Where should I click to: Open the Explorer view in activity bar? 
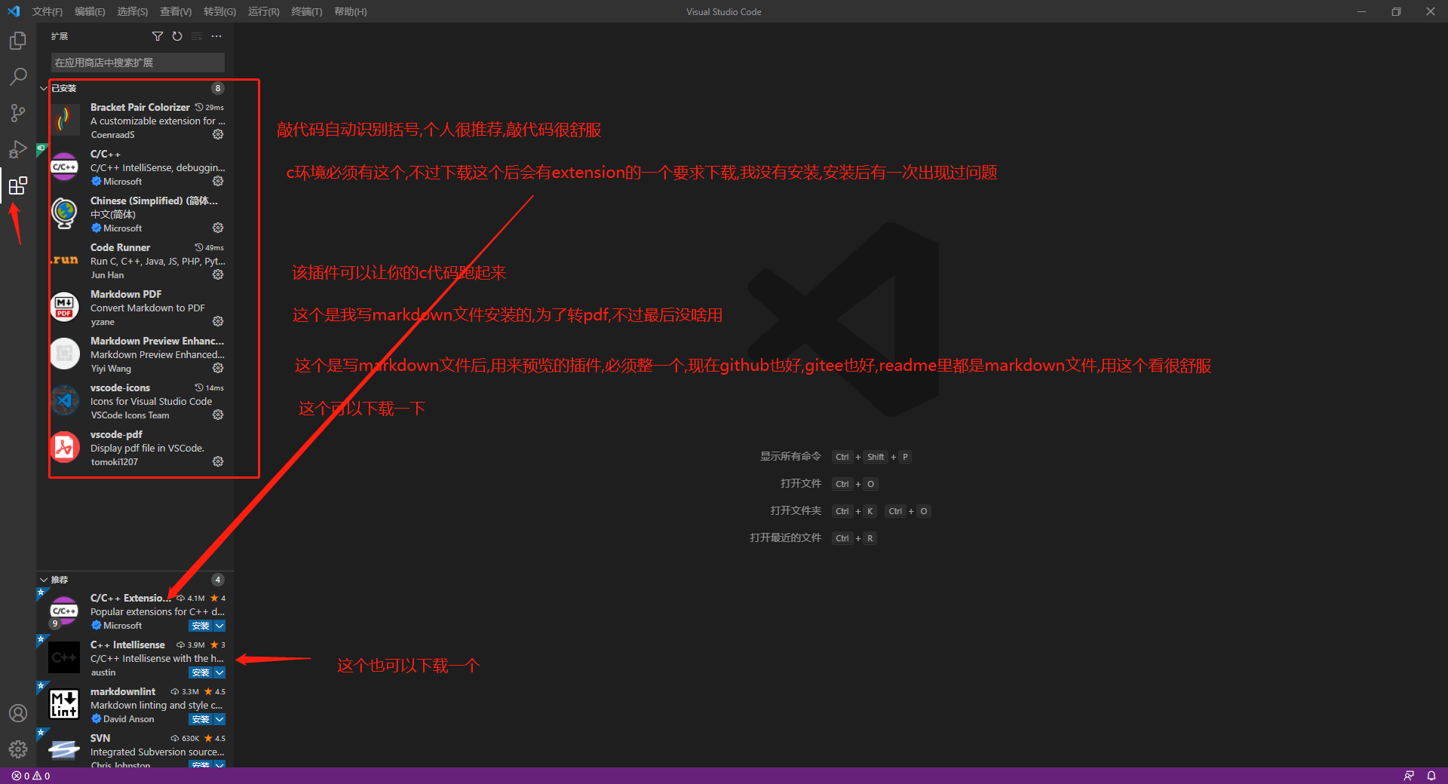[x=18, y=41]
